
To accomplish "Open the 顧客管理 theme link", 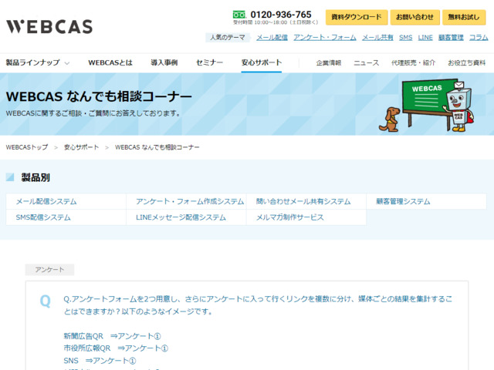I will pos(451,38).
